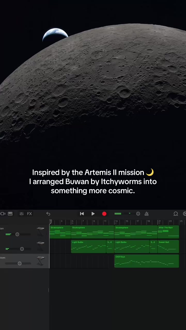Click bar 3 on the ruler

pyautogui.click(x=61, y=221)
